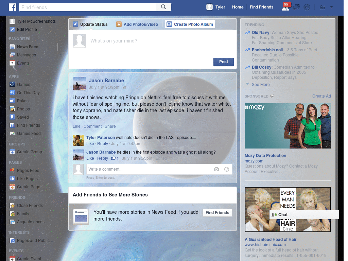
Task: Open post options chevron on Jason's post
Action: [x=231, y=79]
